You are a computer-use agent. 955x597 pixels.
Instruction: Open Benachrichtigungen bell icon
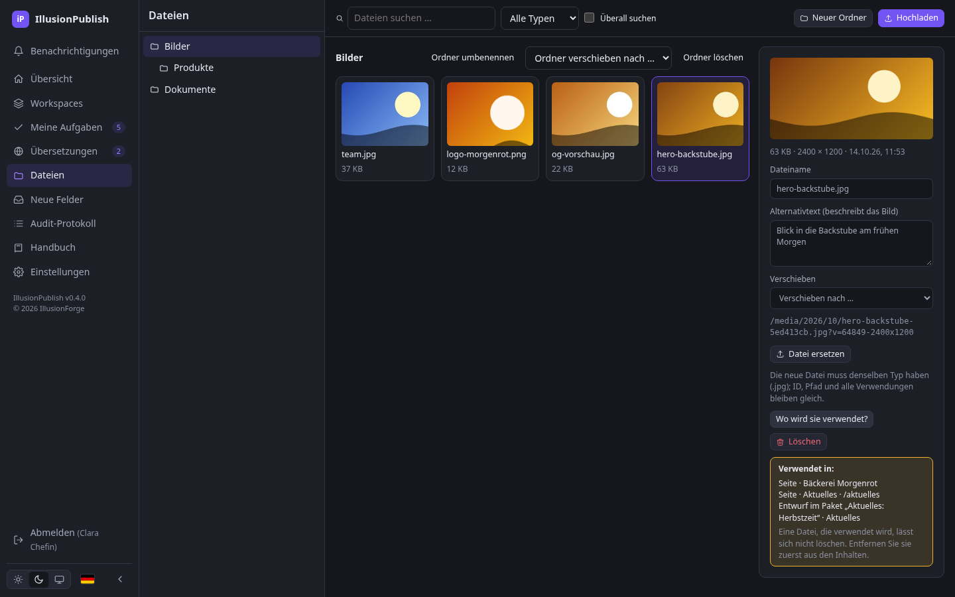[x=19, y=51]
